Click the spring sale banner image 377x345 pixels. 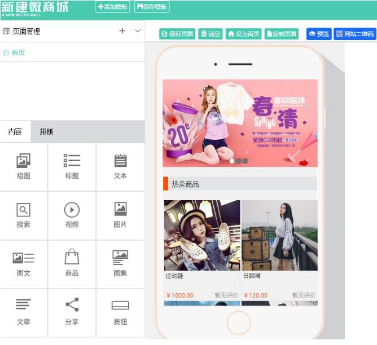240,123
